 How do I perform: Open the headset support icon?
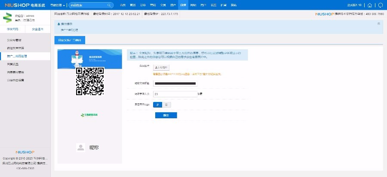(x=381, y=5)
